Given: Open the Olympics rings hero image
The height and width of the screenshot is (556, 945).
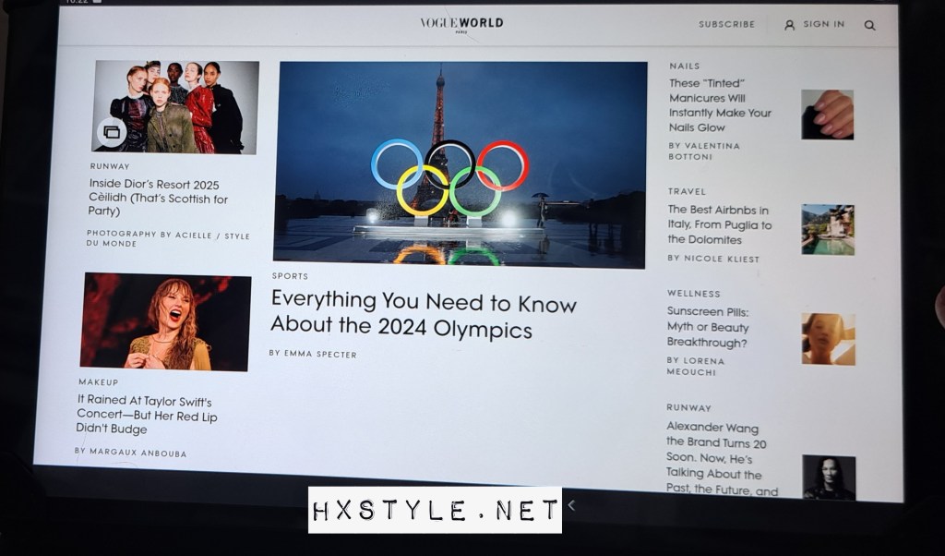Looking at the screenshot, I should [461, 164].
